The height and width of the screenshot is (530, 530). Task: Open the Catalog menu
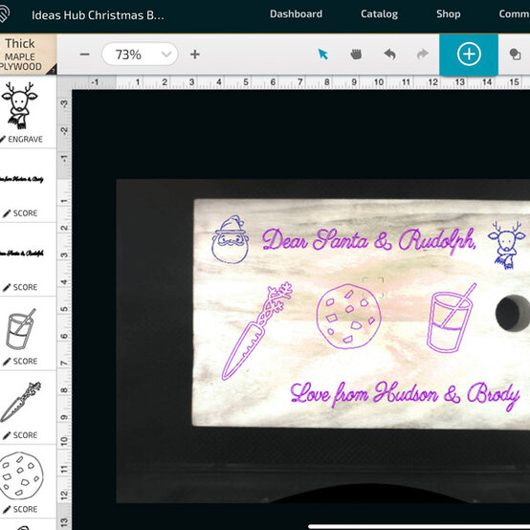[379, 13]
